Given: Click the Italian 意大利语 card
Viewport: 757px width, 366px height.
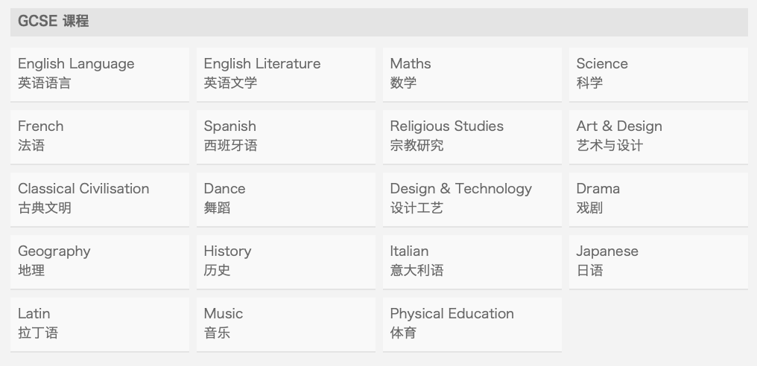Looking at the screenshot, I should [x=472, y=262].
